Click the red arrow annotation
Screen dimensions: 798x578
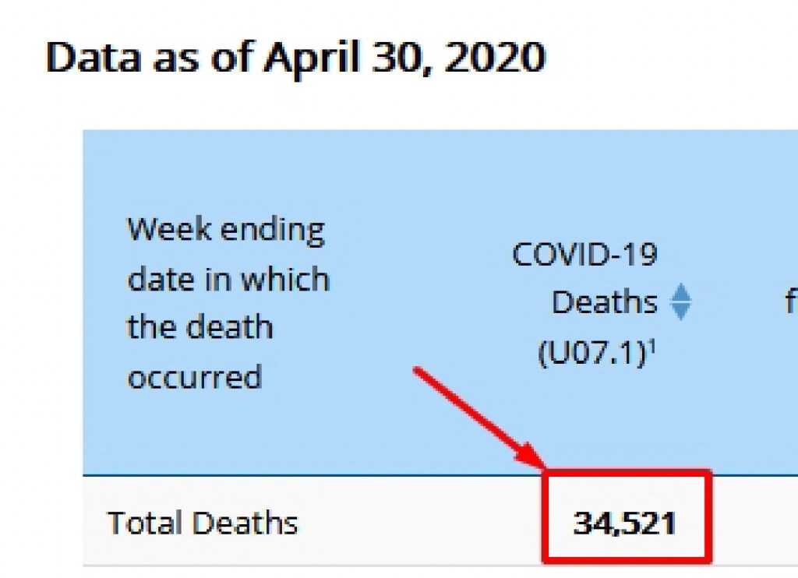pyautogui.click(x=477, y=417)
